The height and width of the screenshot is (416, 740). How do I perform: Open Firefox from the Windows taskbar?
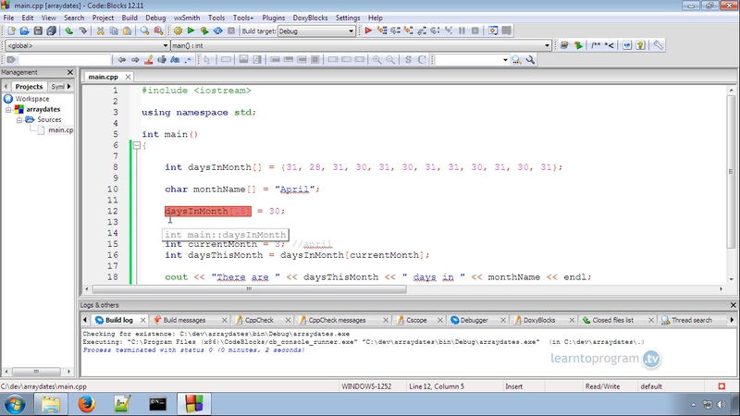87,403
